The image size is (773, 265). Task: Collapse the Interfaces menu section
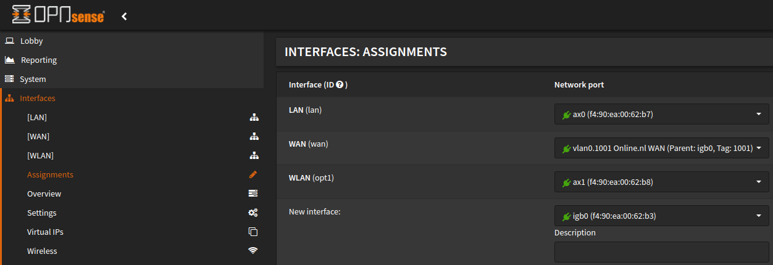point(37,99)
